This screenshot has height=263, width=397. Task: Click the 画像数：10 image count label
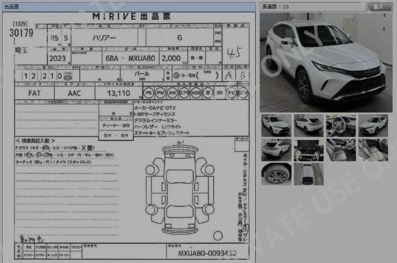[275, 7]
